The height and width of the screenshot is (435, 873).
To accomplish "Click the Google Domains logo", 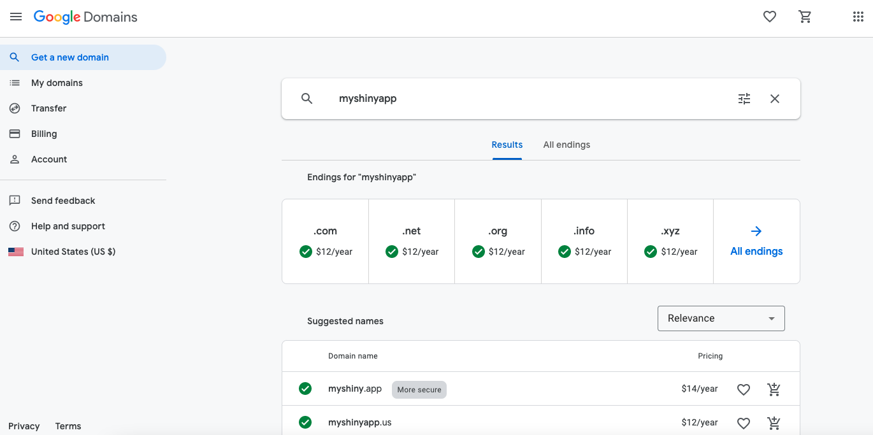I will pos(85,17).
